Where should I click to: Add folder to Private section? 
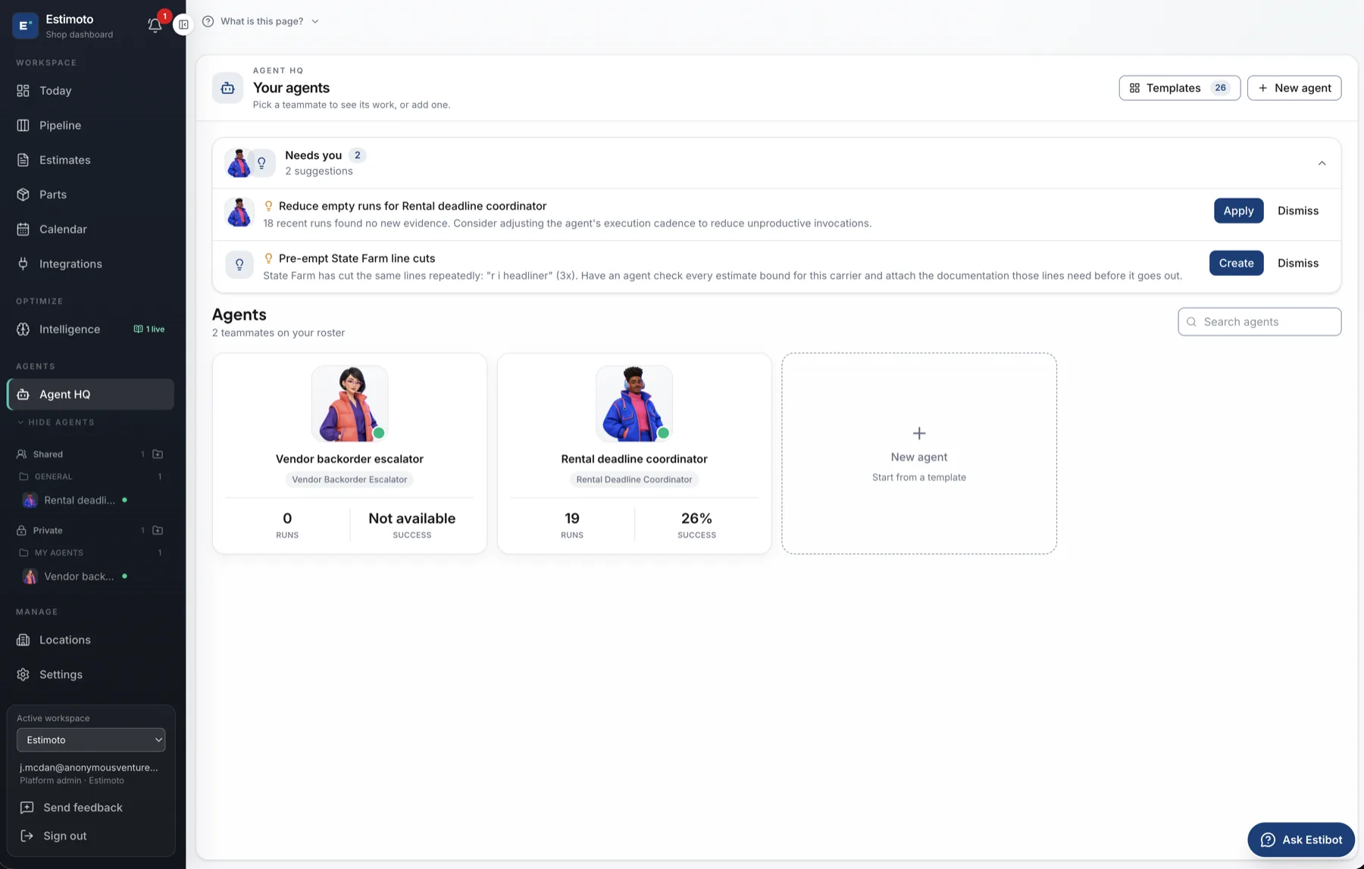(158, 530)
